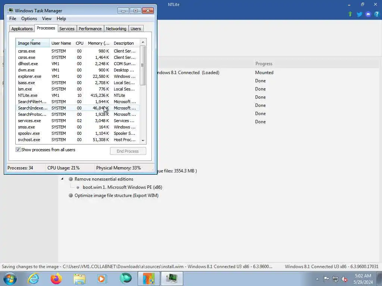
Task: Switch to the Networking tab
Action: [x=116, y=29]
